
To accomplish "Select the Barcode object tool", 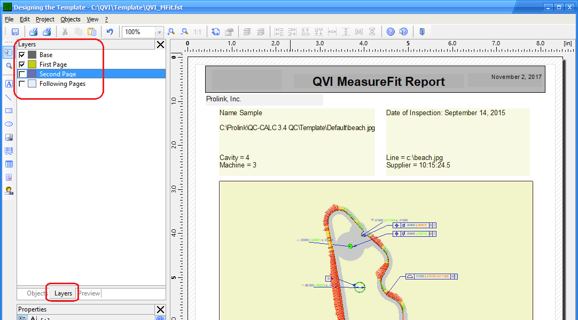I will pos(9,151).
